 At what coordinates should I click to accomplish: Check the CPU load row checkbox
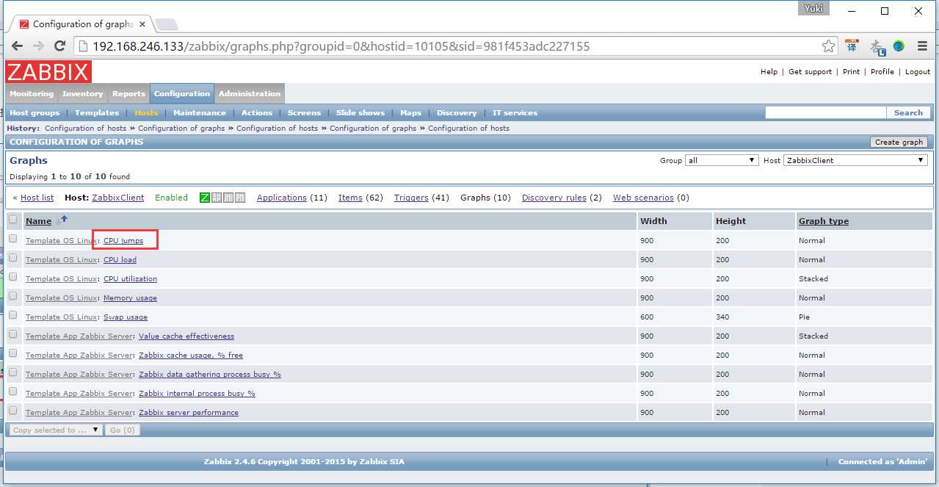point(12,258)
